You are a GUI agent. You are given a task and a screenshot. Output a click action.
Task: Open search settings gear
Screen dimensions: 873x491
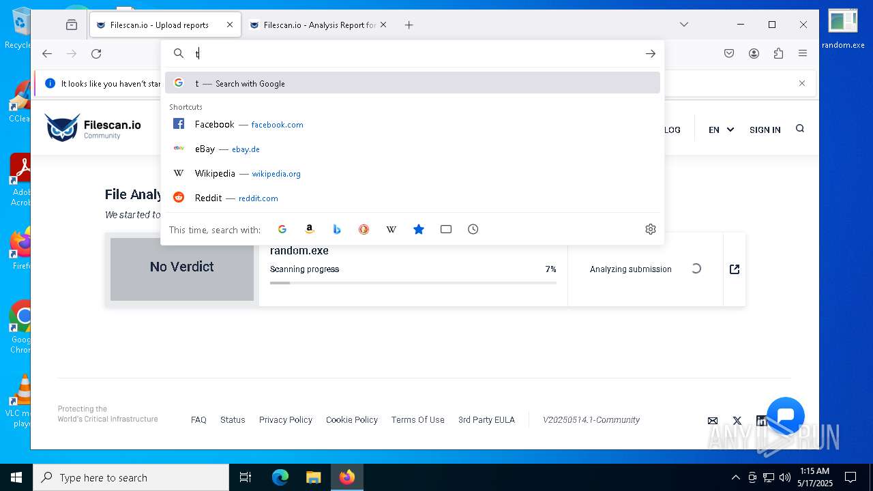(x=651, y=229)
